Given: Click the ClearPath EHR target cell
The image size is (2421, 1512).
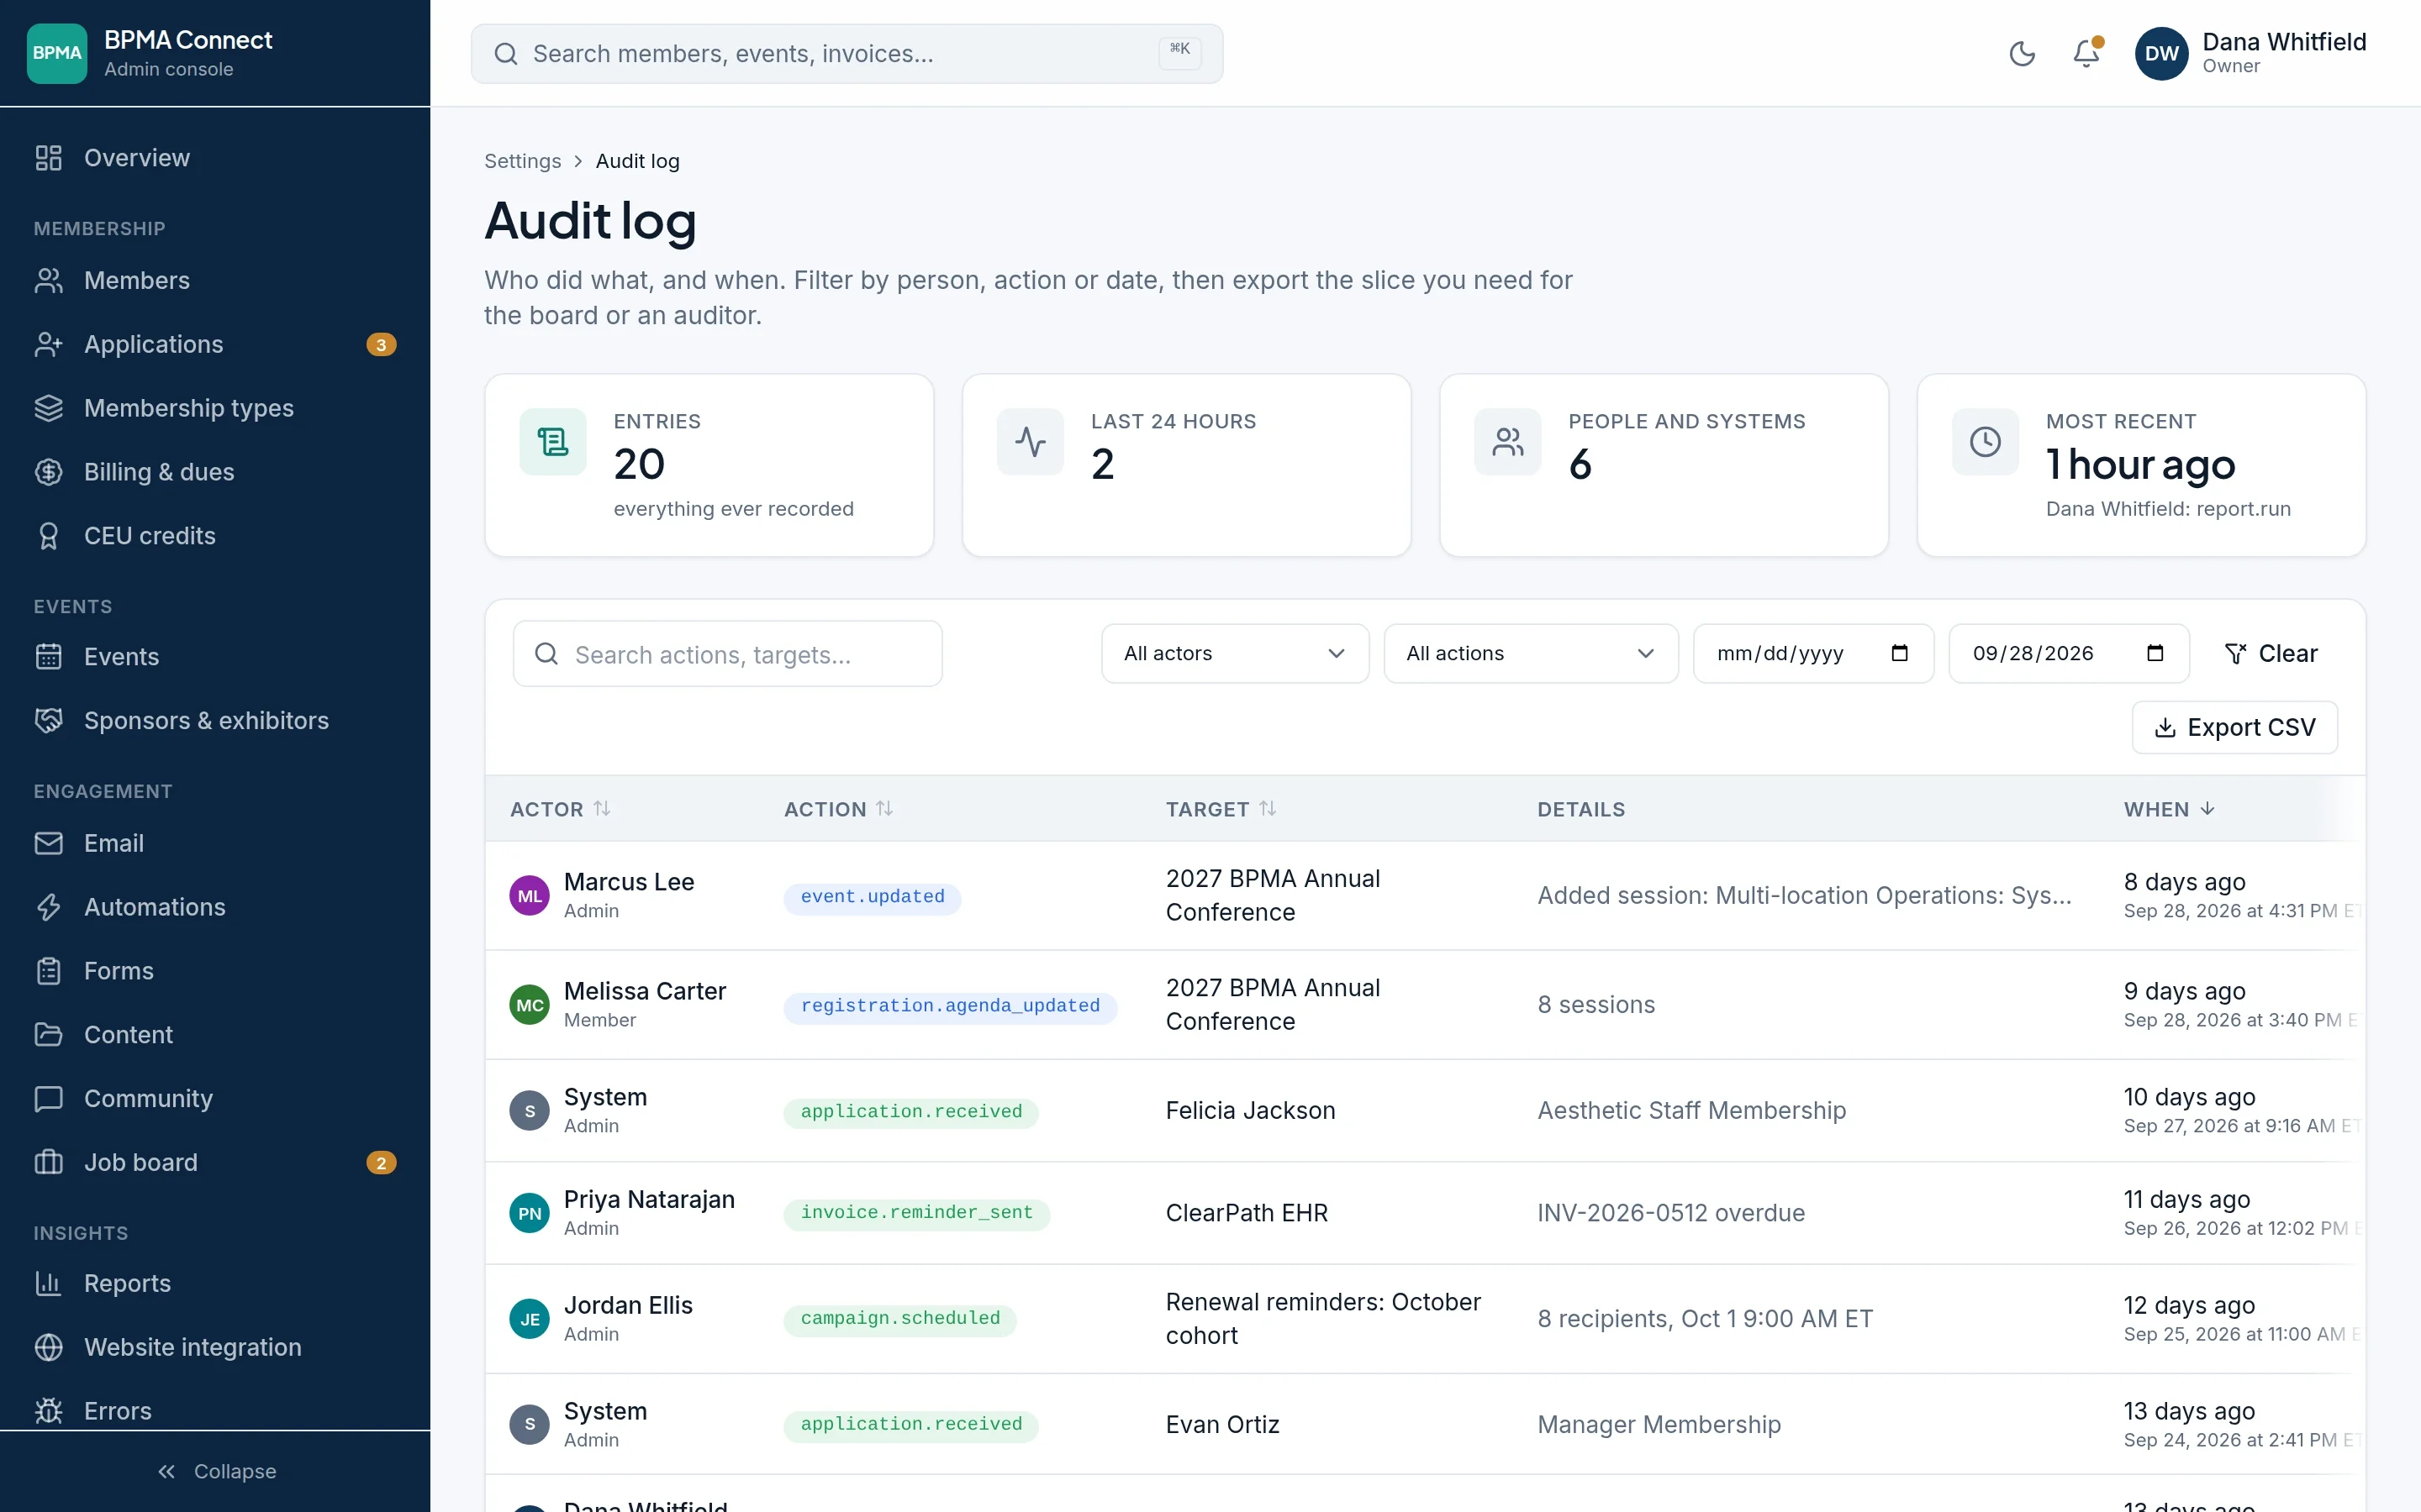Looking at the screenshot, I should point(1247,1213).
